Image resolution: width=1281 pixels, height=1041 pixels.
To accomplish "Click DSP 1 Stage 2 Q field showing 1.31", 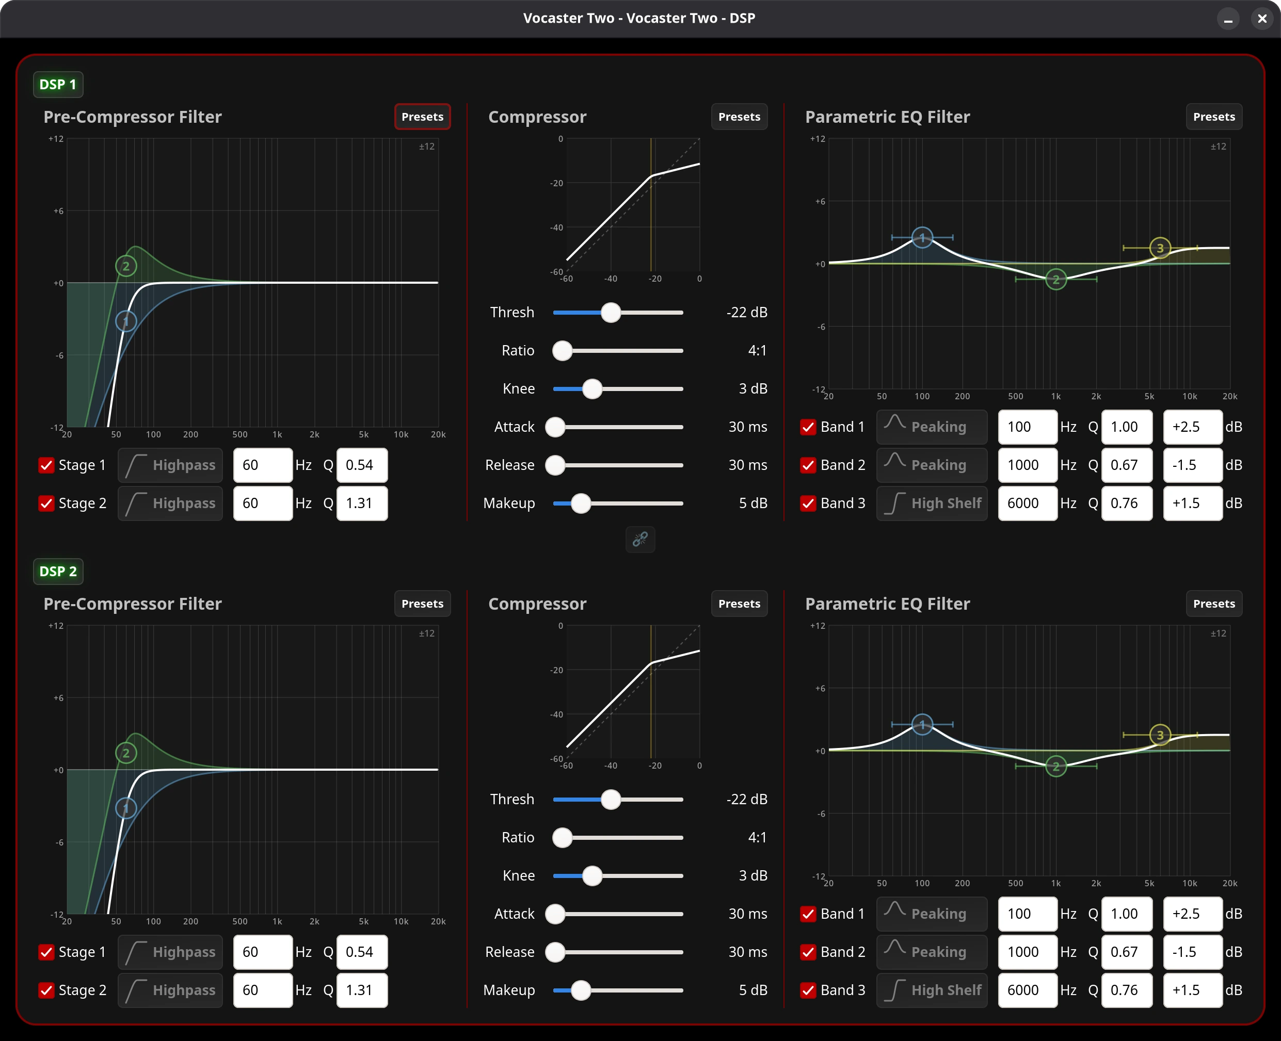I will pos(362,503).
